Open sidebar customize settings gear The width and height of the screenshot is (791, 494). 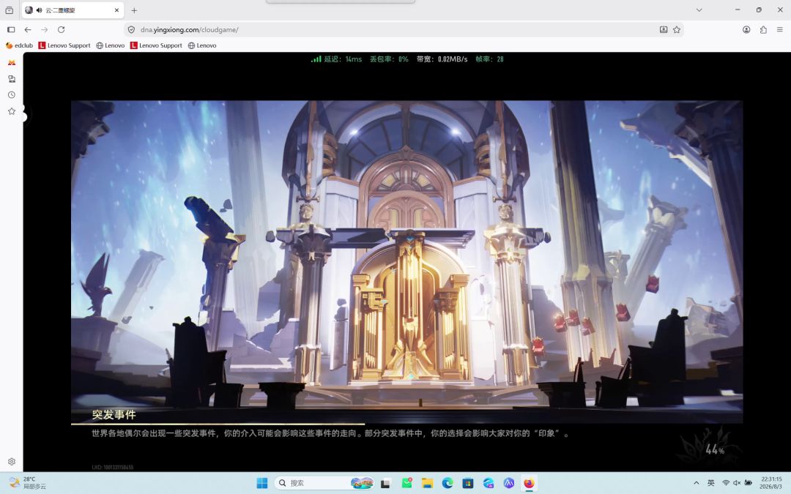12,461
